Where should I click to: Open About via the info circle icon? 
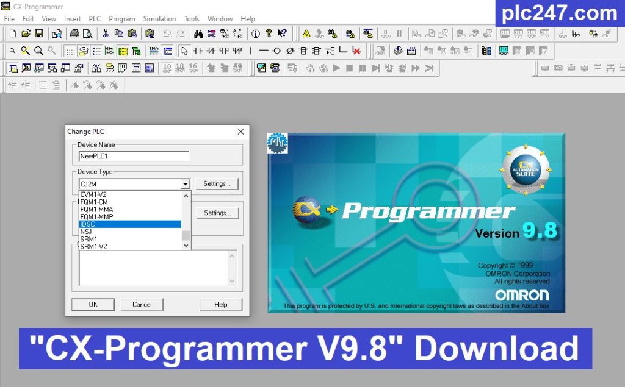(256, 34)
